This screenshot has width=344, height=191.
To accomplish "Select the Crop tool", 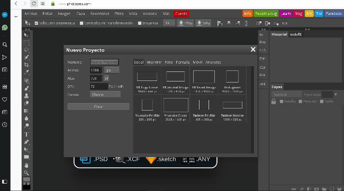I will (x=26, y=65).
